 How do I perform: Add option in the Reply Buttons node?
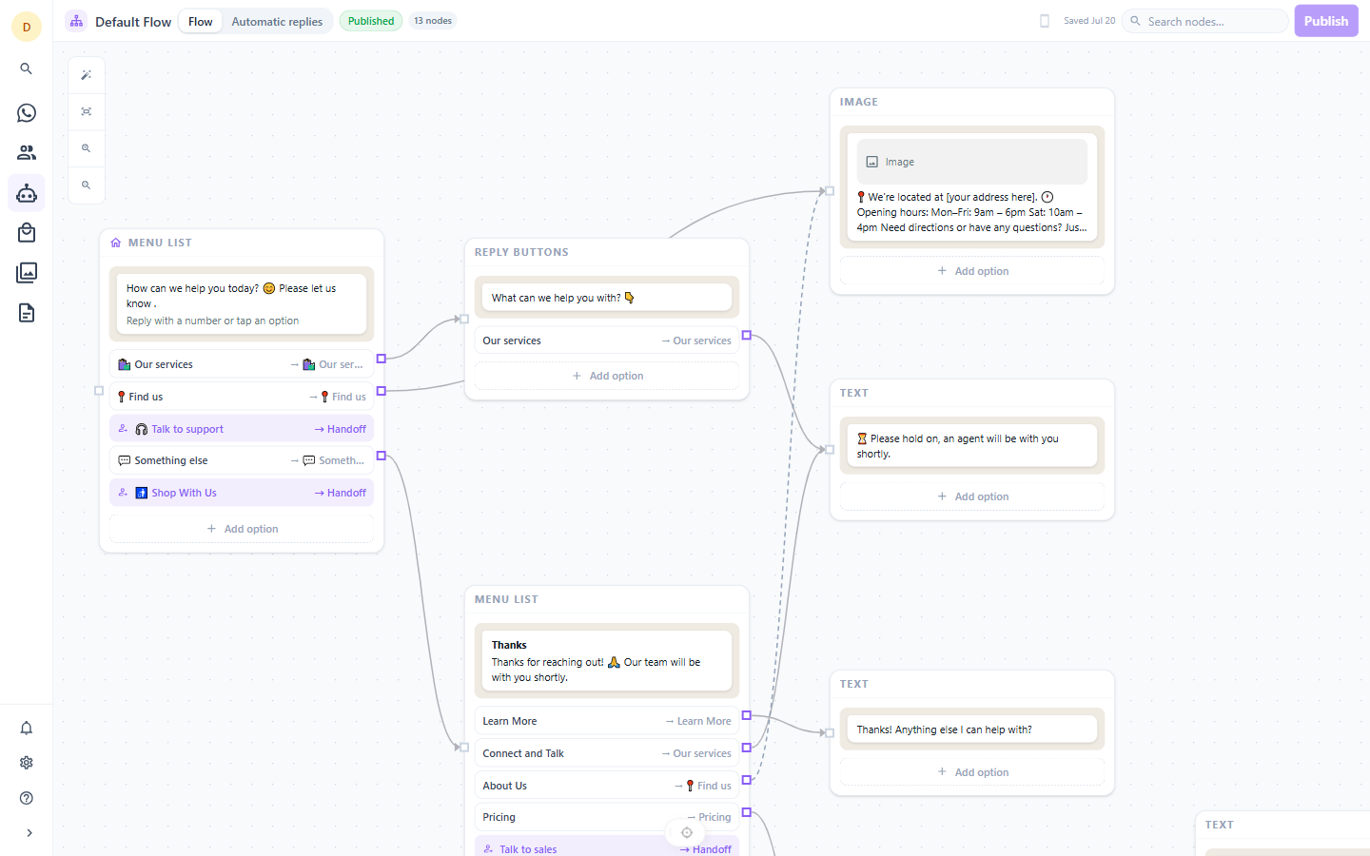click(607, 376)
